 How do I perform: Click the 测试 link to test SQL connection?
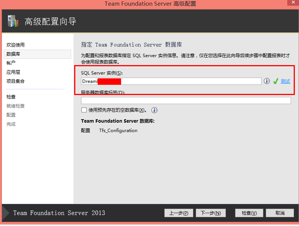[x=285, y=81]
